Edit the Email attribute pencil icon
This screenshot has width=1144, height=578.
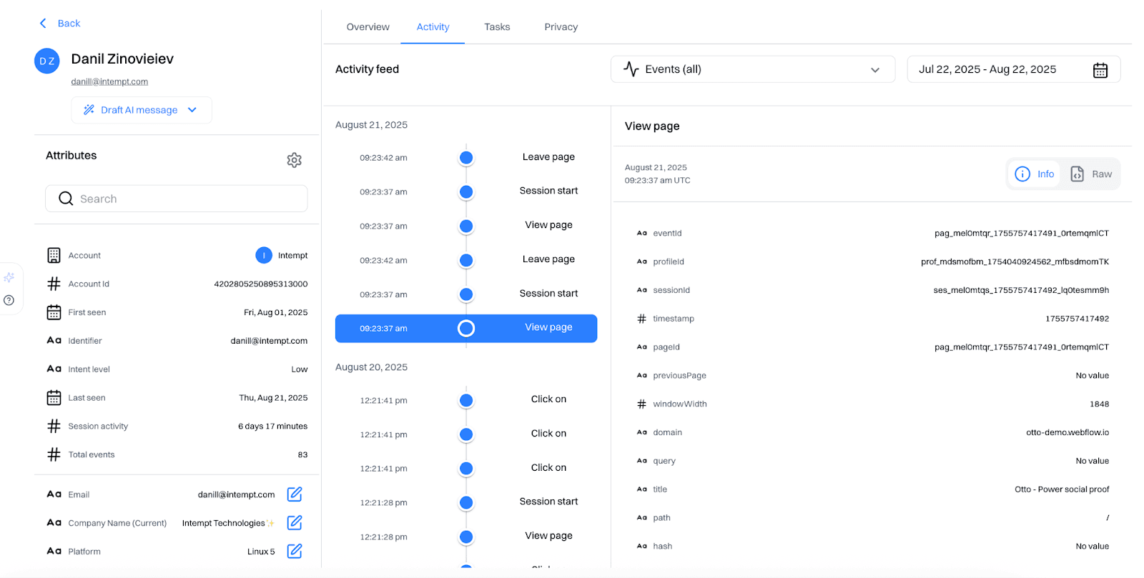coord(295,494)
